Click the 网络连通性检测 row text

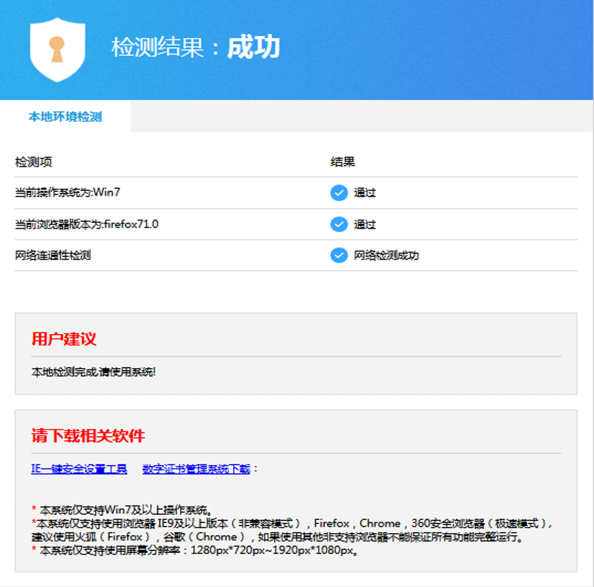(x=53, y=255)
